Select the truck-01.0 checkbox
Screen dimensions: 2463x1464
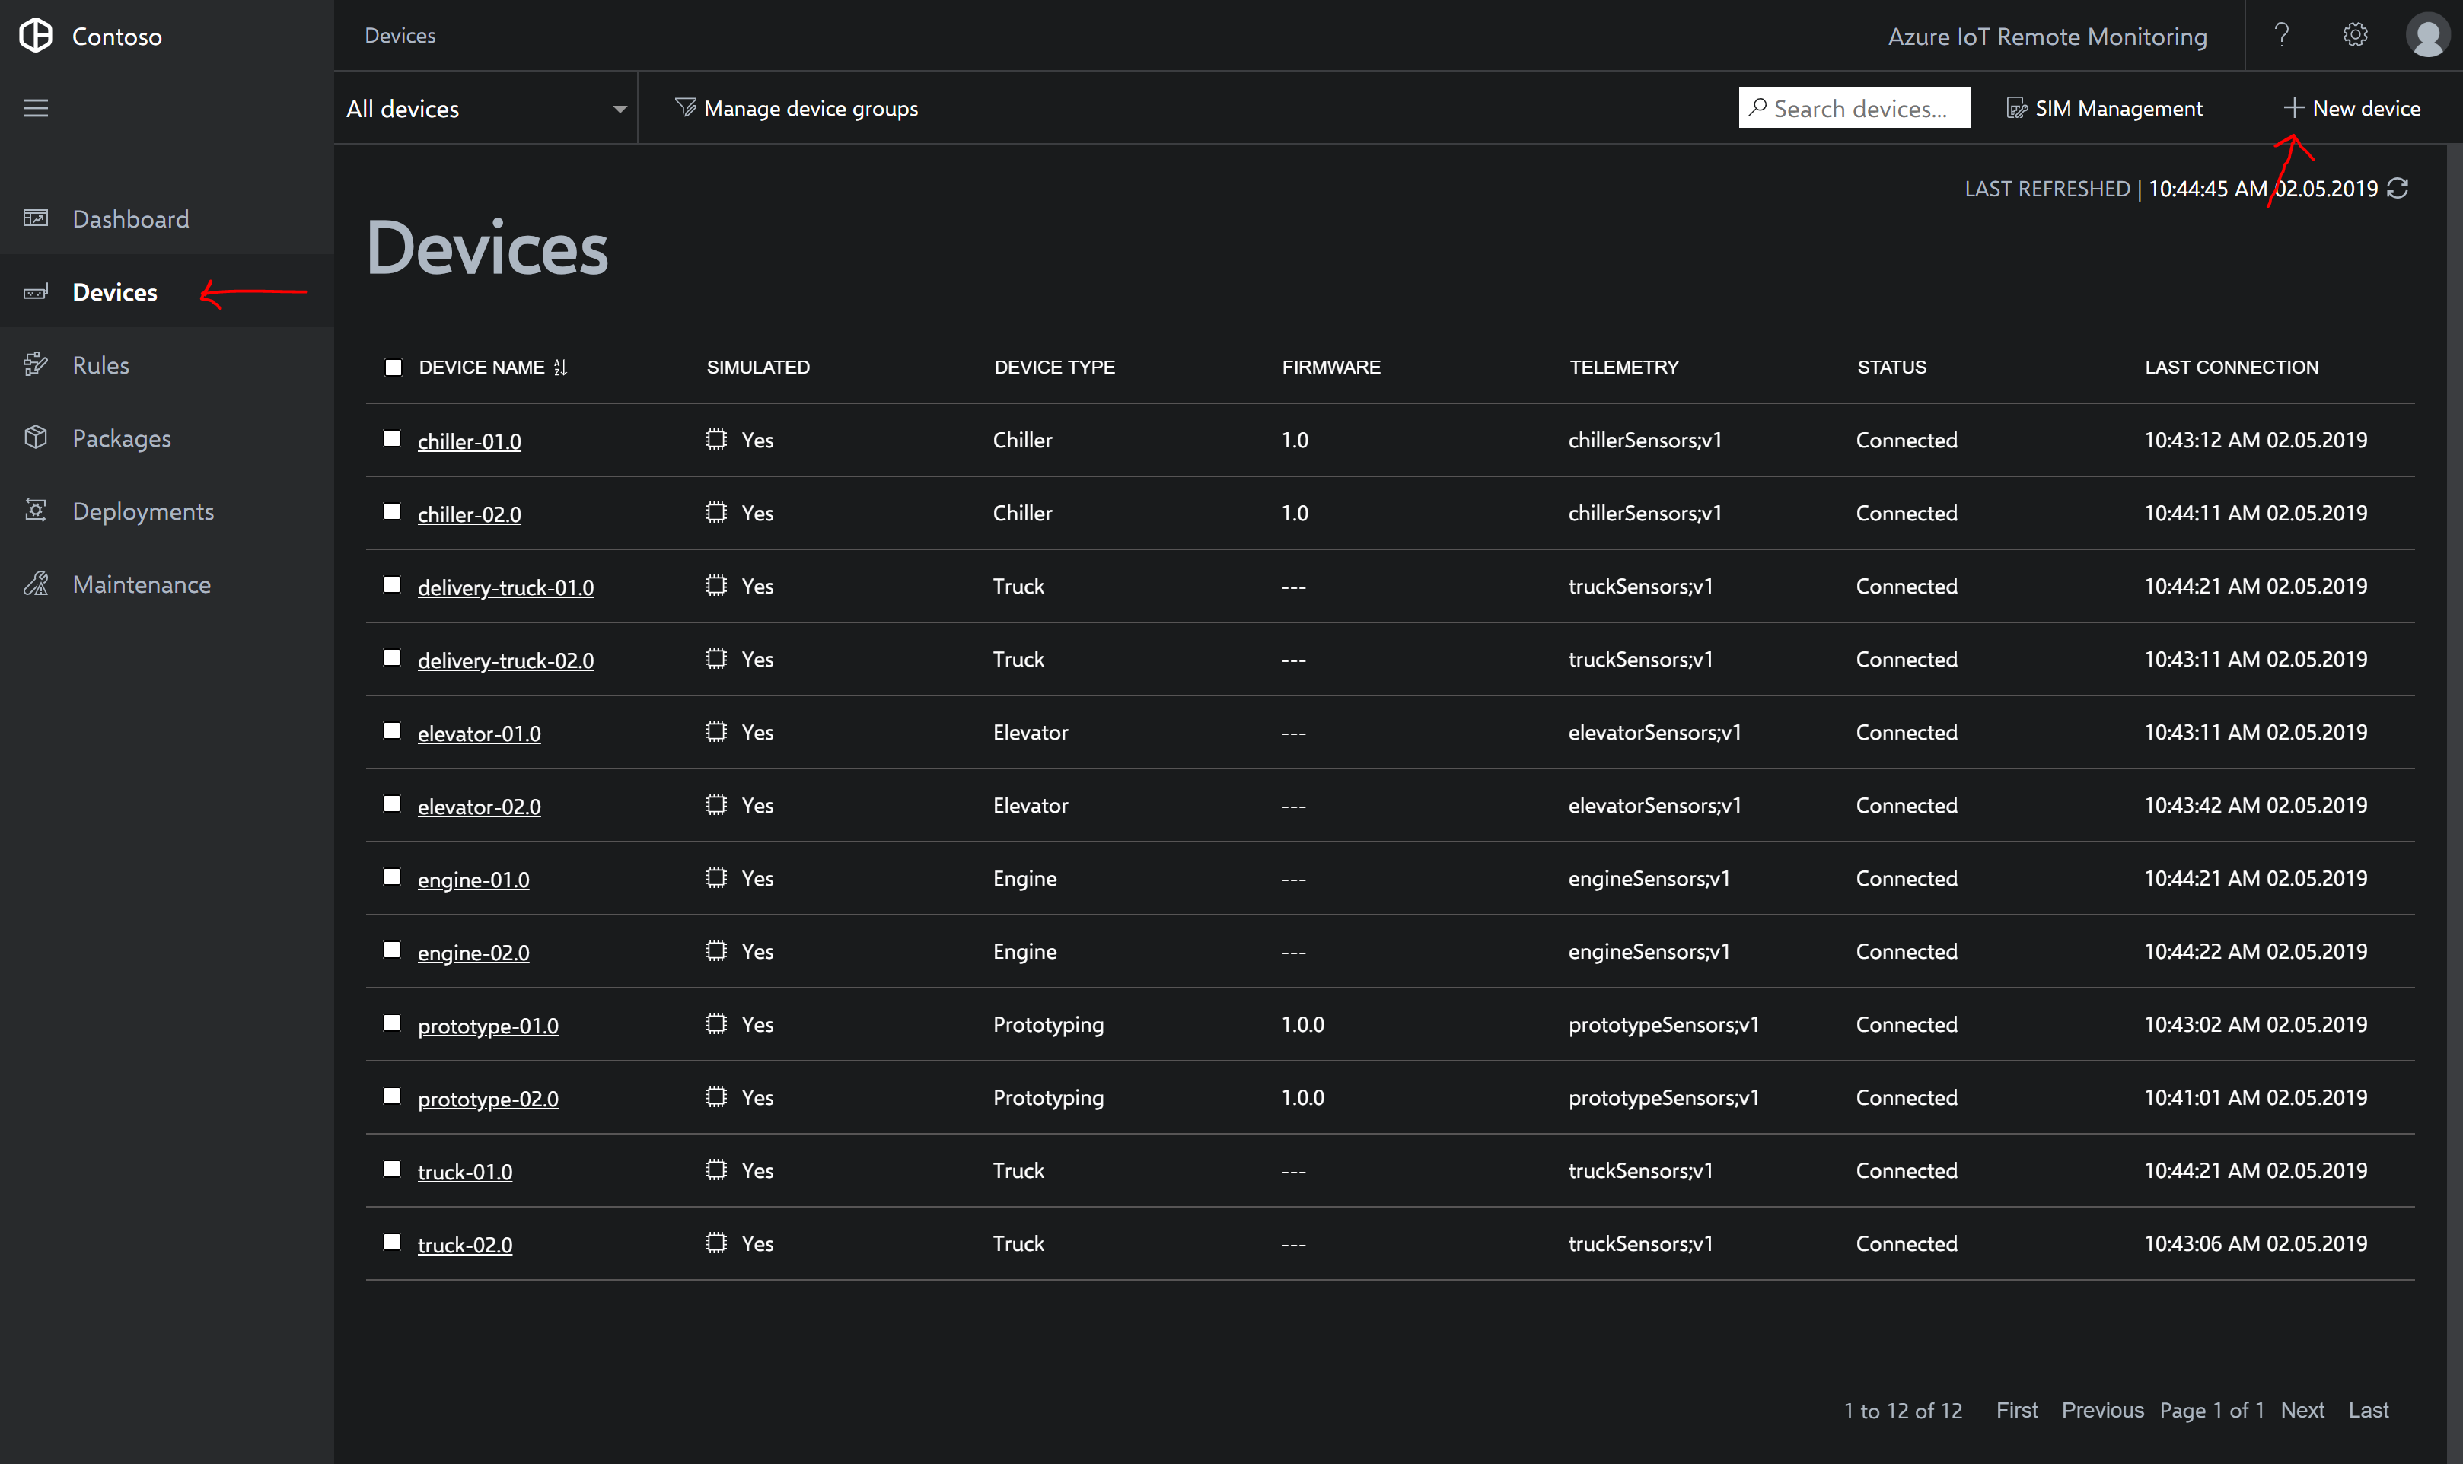click(392, 1168)
